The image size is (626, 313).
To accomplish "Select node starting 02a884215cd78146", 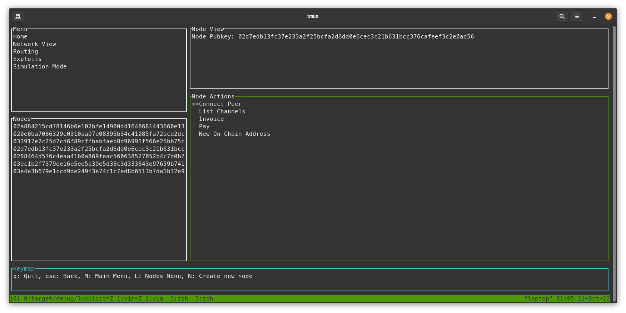I will 99,127.
